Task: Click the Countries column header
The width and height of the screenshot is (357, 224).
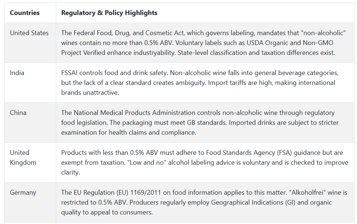Action: [25, 13]
